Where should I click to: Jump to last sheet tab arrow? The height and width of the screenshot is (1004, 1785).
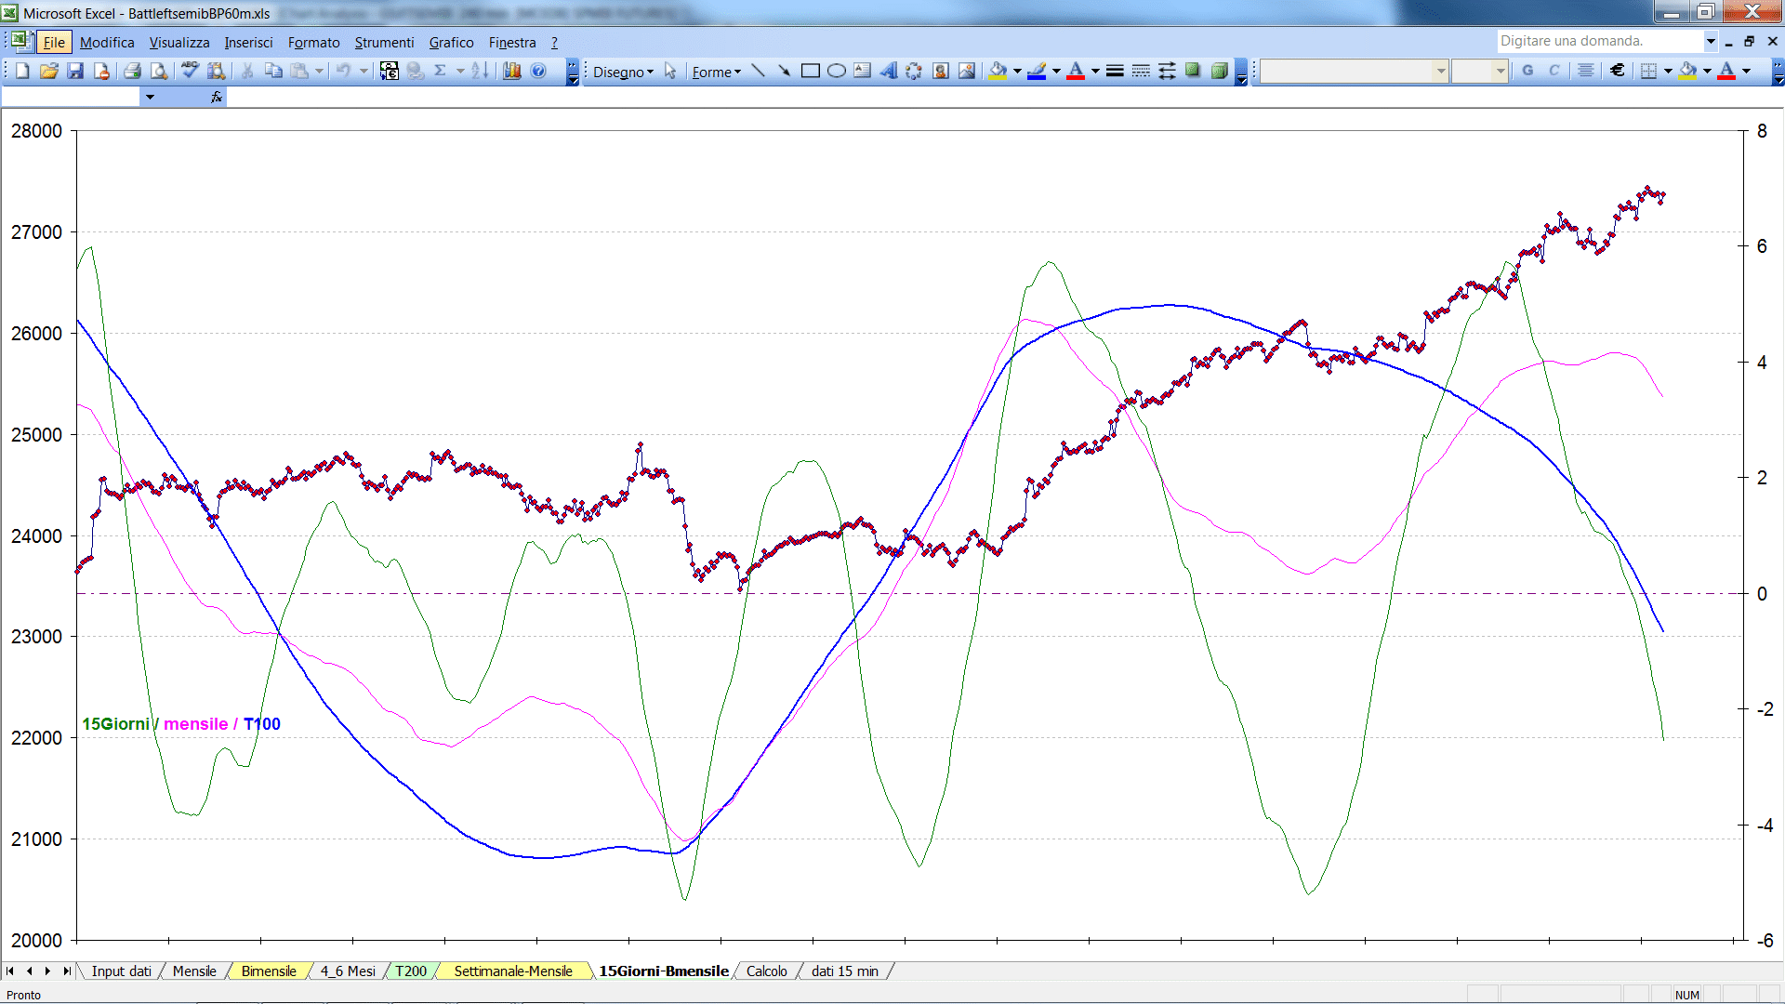pyautogui.click(x=67, y=971)
